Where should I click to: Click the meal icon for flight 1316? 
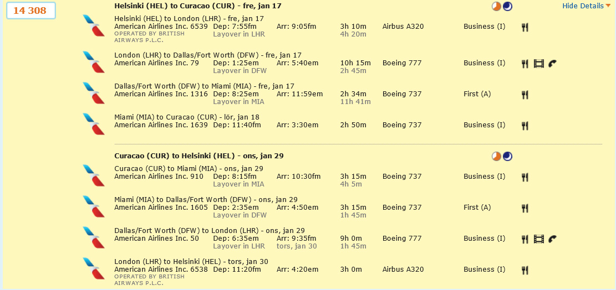(x=525, y=95)
